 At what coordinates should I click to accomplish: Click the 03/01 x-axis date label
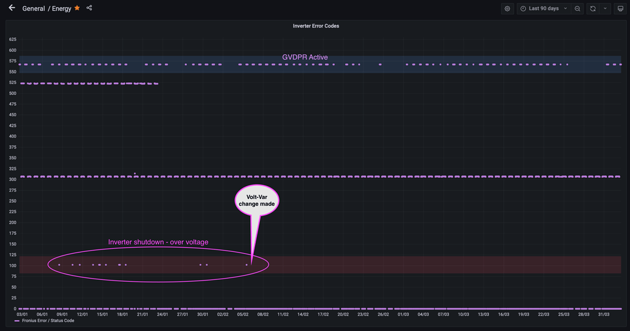(x=22, y=315)
